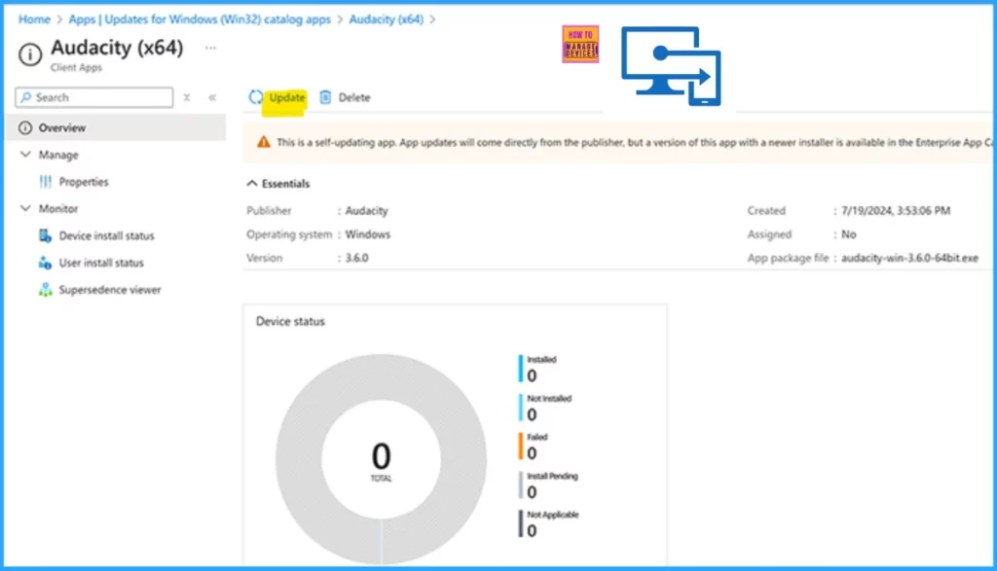Click the Supersedence viewer icon
The height and width of the screenshot is (571, 997).
pyautogui.click(x=45, y=290)
